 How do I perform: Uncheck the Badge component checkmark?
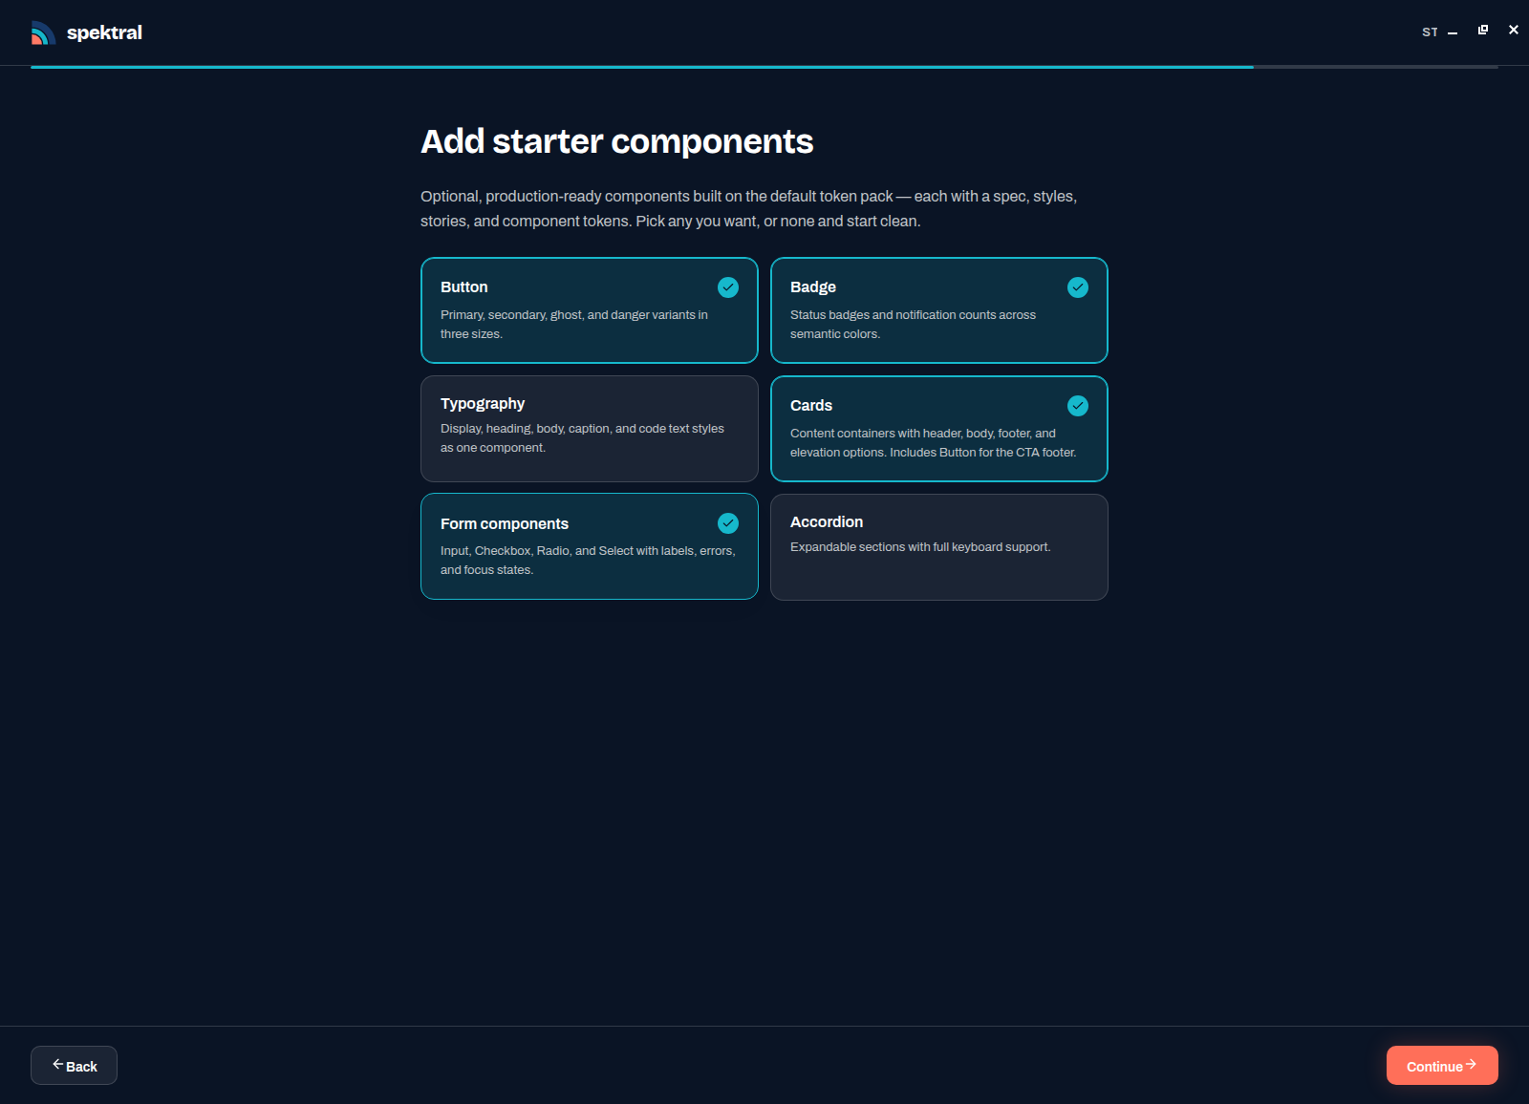[x=1078, y=287]
